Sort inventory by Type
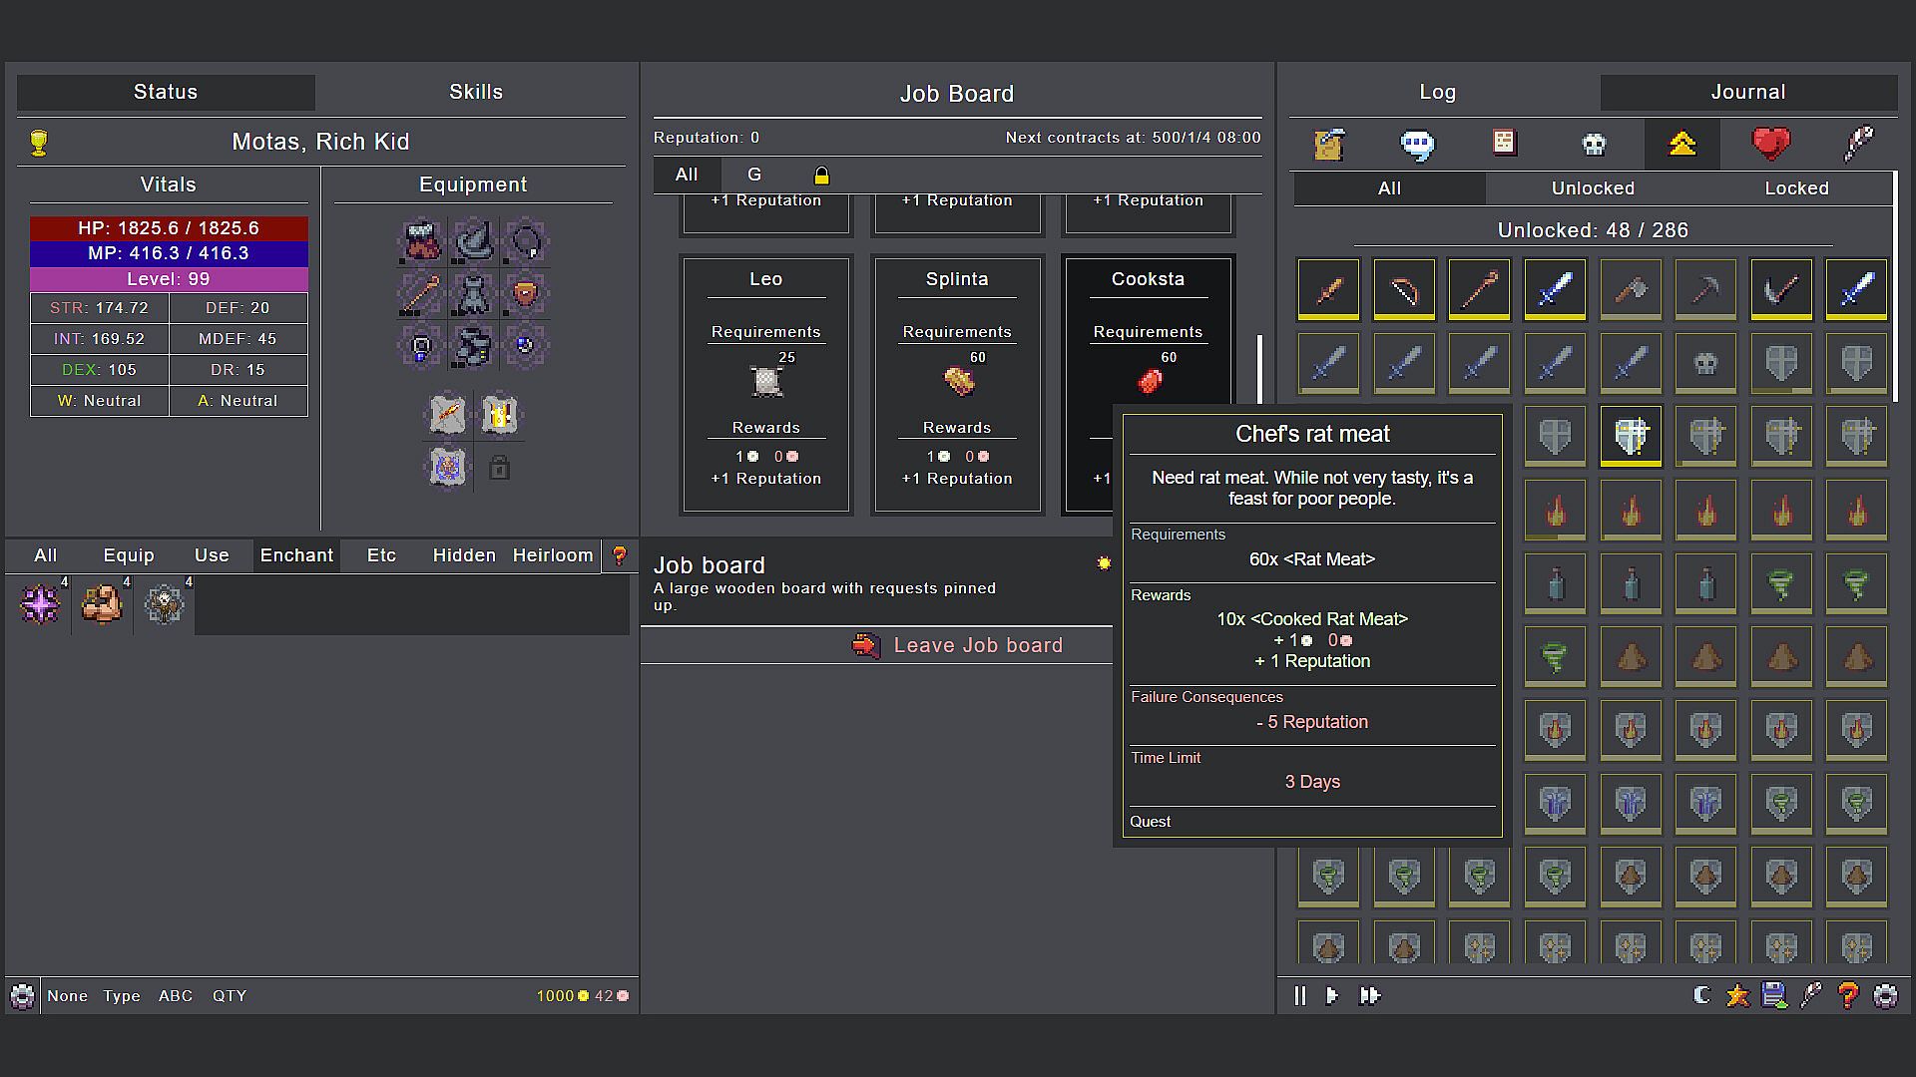Image resolution: width=1916 pixels, height=1077 pixels. click(122, 995)
